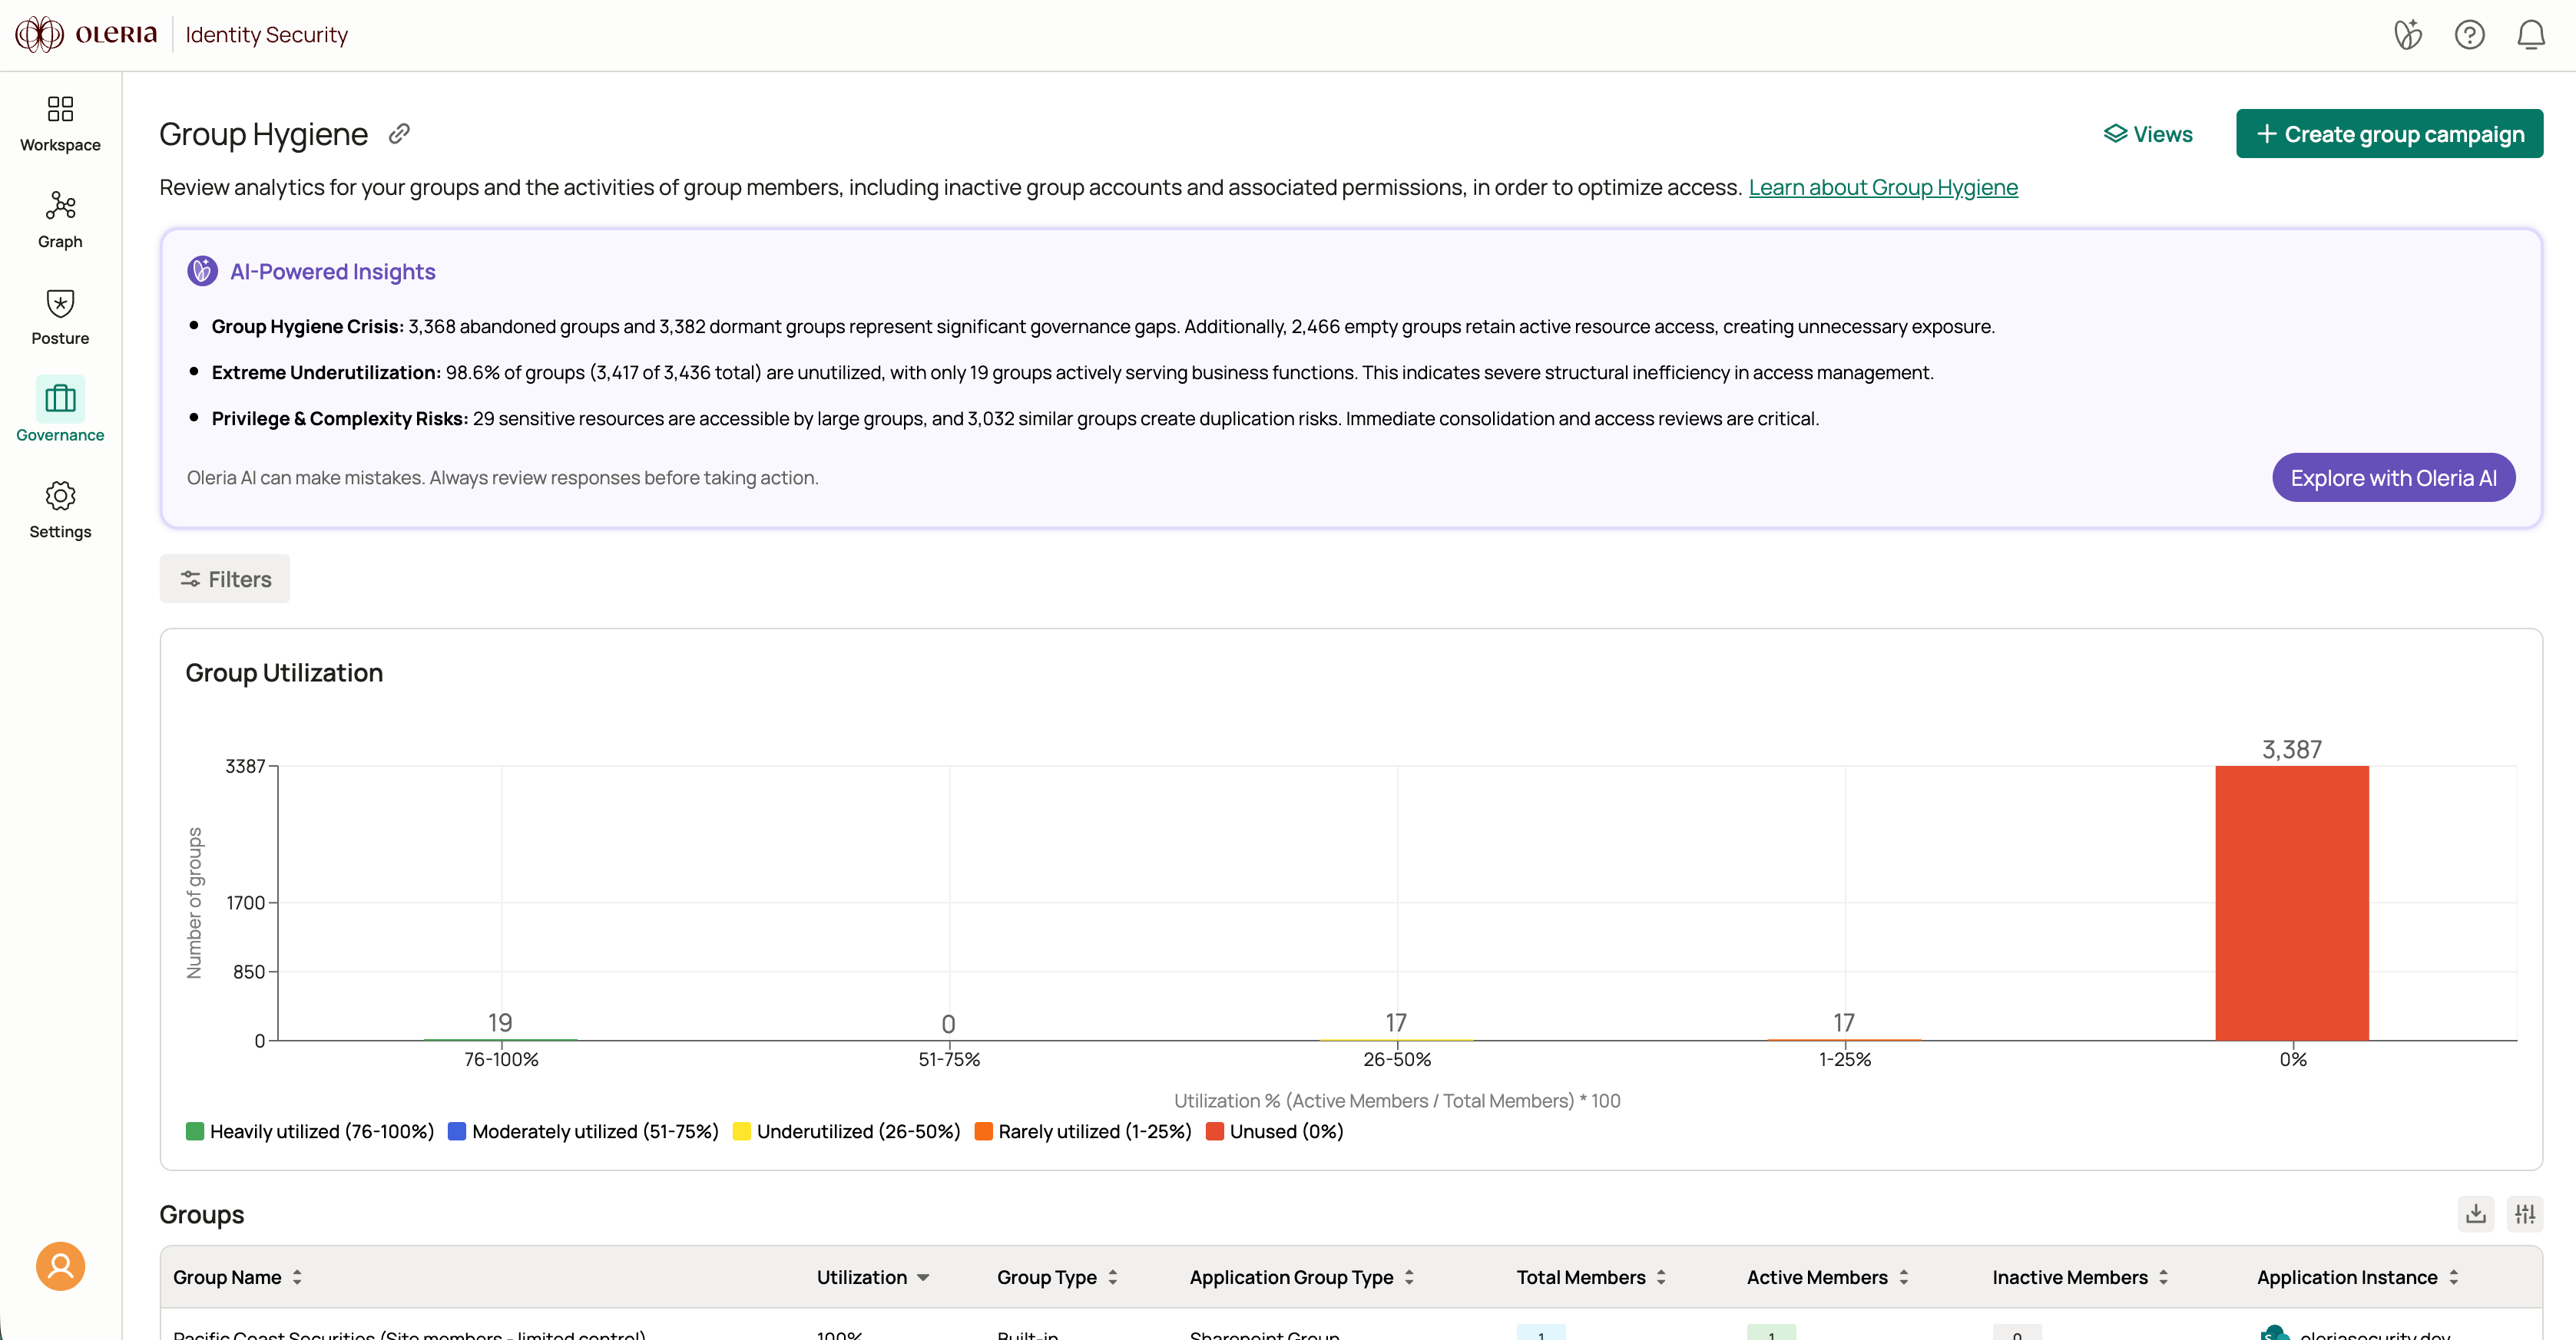Open the Workspace section
This screenshot has width=2576, height=1340.
(x=60, y=124)
